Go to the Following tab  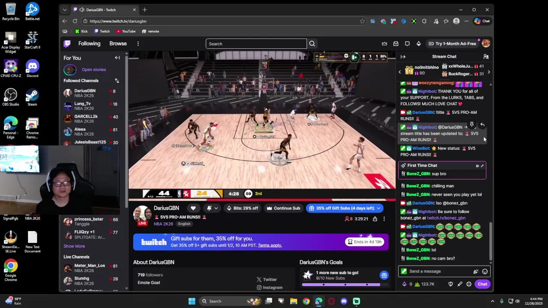click(x=89, y=44)
